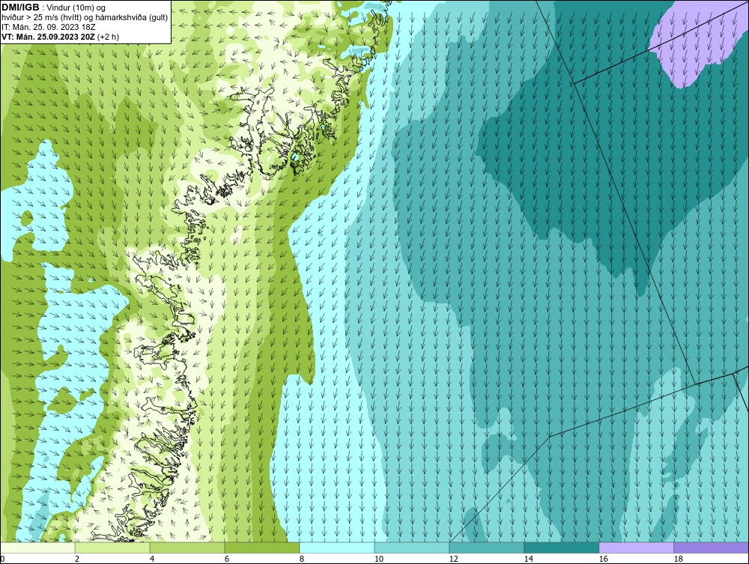Click the 4–6 m/s green legend swatch
This screenshot has width=749, height=564.
click(x=187, y=548)
